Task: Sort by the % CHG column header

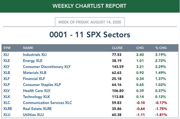Action: point(161,48)
